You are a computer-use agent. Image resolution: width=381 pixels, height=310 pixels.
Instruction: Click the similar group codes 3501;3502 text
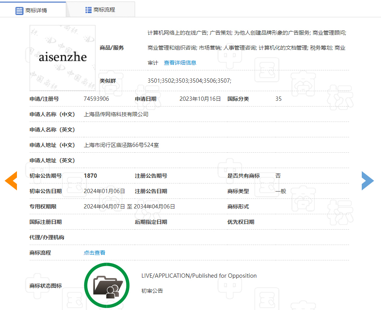tap(189, 81)
